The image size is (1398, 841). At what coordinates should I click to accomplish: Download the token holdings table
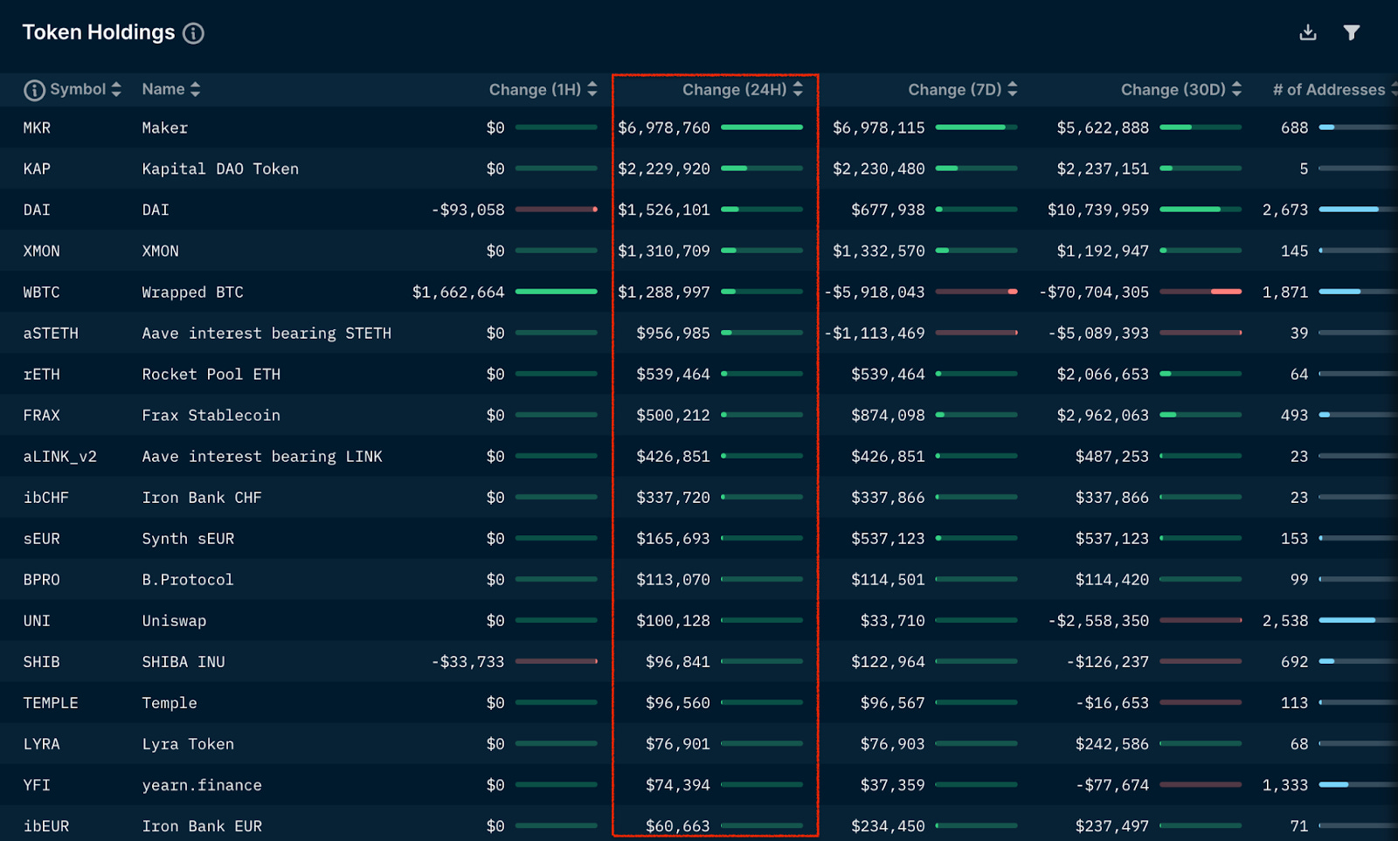(1308, 32)
